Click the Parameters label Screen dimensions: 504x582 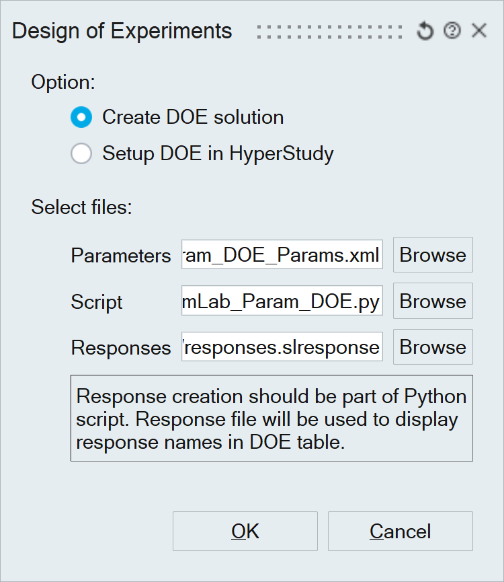[x=121, y=256]
